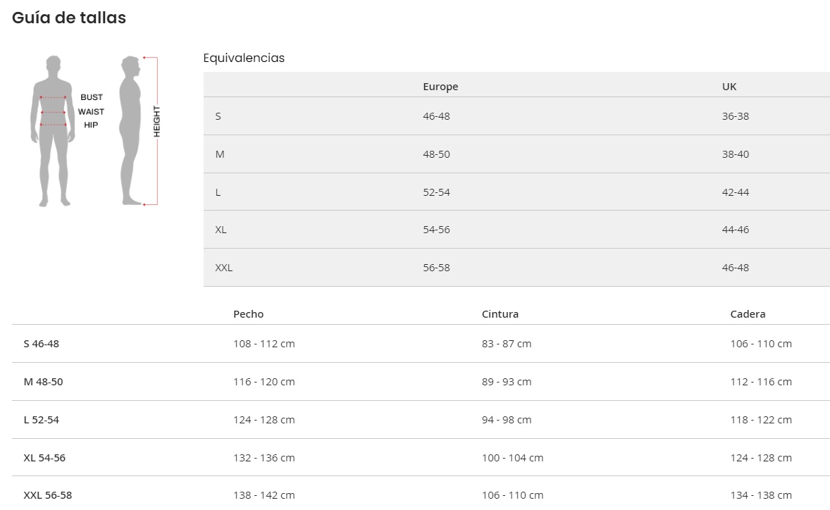Click the XL row label in Equivalencias
Image resolution: width=830 pixels, height=510 pixels.
coord(221,230)
